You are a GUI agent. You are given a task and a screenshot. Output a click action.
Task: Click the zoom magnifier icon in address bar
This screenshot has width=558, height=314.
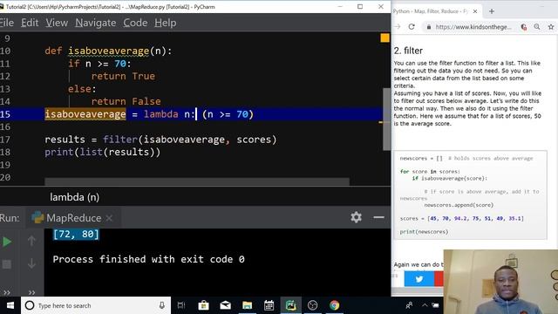point(537,27)
